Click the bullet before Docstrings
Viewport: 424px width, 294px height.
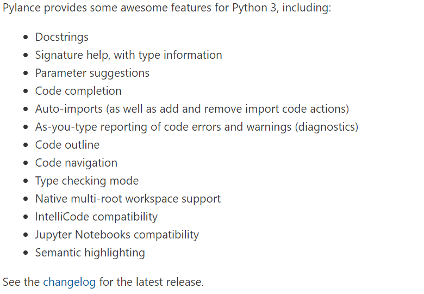tap(26, 38)
